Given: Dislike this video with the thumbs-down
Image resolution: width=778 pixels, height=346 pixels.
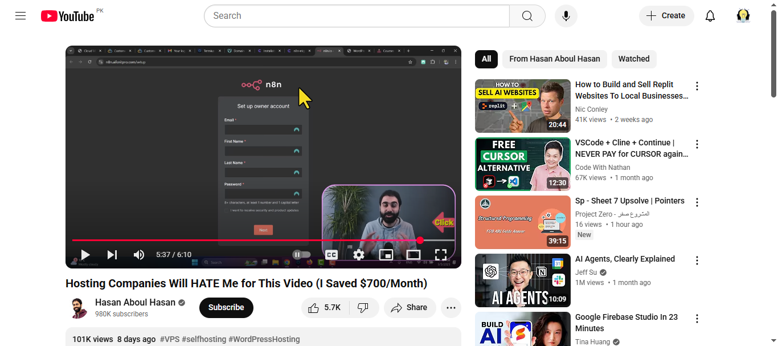Looking at the screenshot, I should tap(363, 308).
